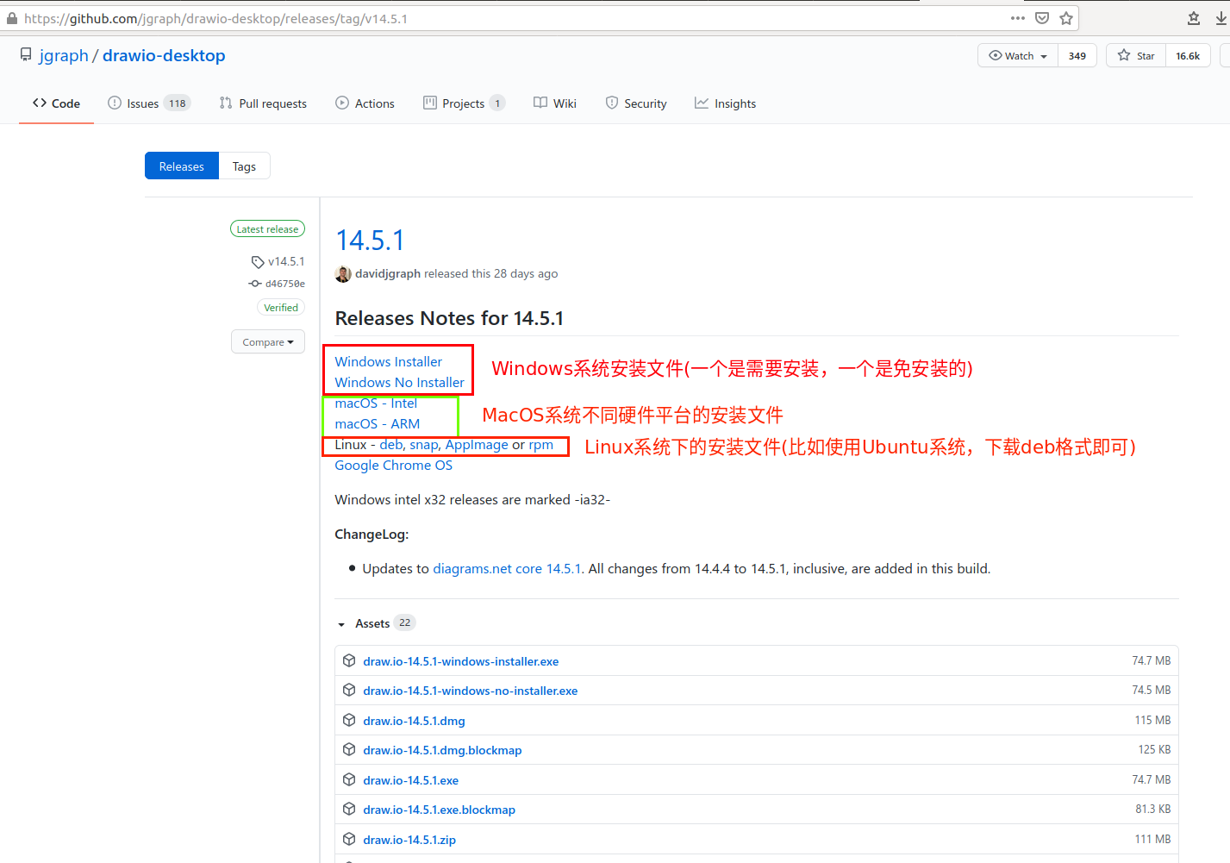This screenshot has height=863, width=1230.
Task: Click the package icon of draw.io-14.5.1-windows-no-installer.exe
Action: (x=349, y=690)
